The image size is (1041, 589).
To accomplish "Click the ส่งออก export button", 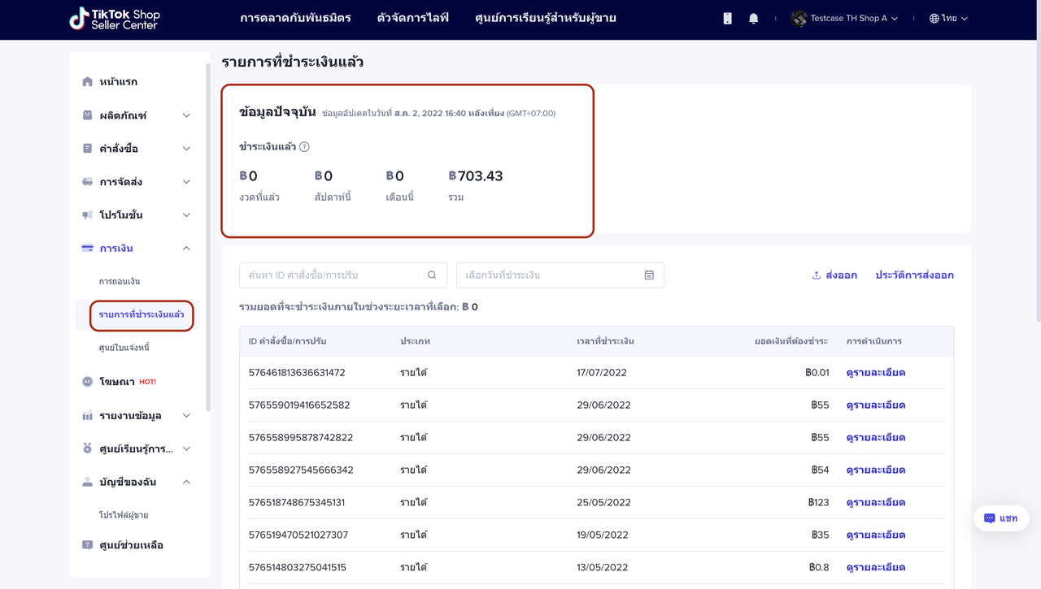I will pos(834,275).
